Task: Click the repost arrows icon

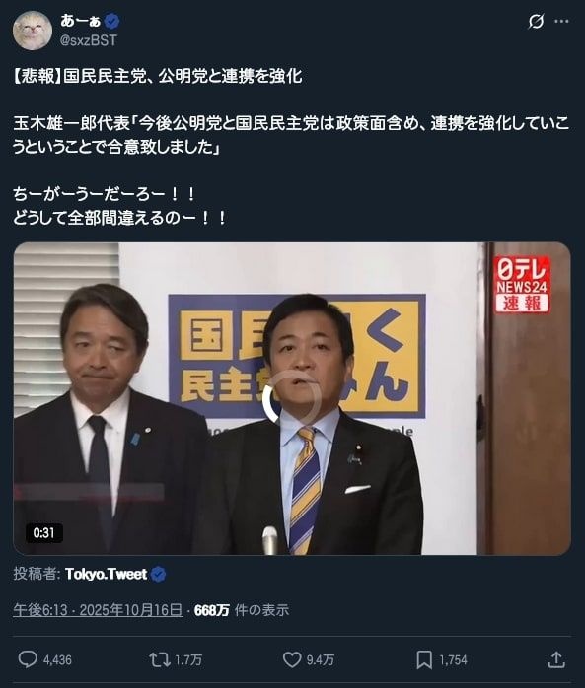Action: coord(160,659)
